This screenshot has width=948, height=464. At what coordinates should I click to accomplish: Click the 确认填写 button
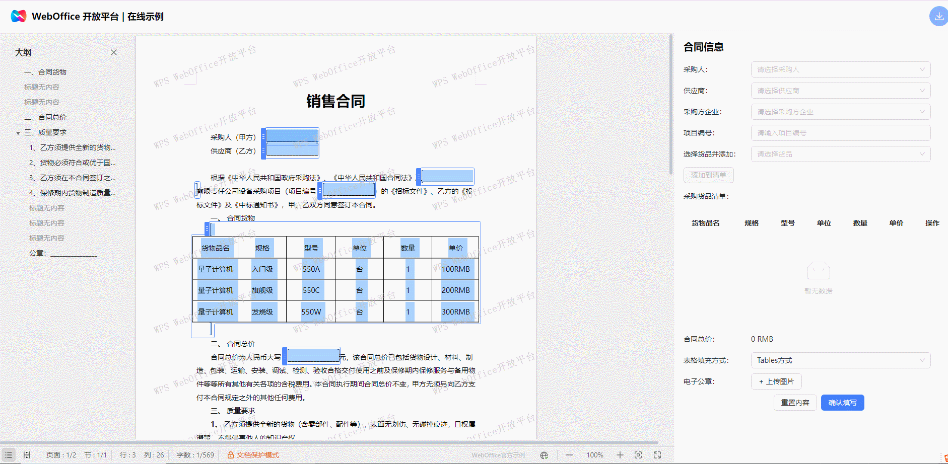[842, 403]
